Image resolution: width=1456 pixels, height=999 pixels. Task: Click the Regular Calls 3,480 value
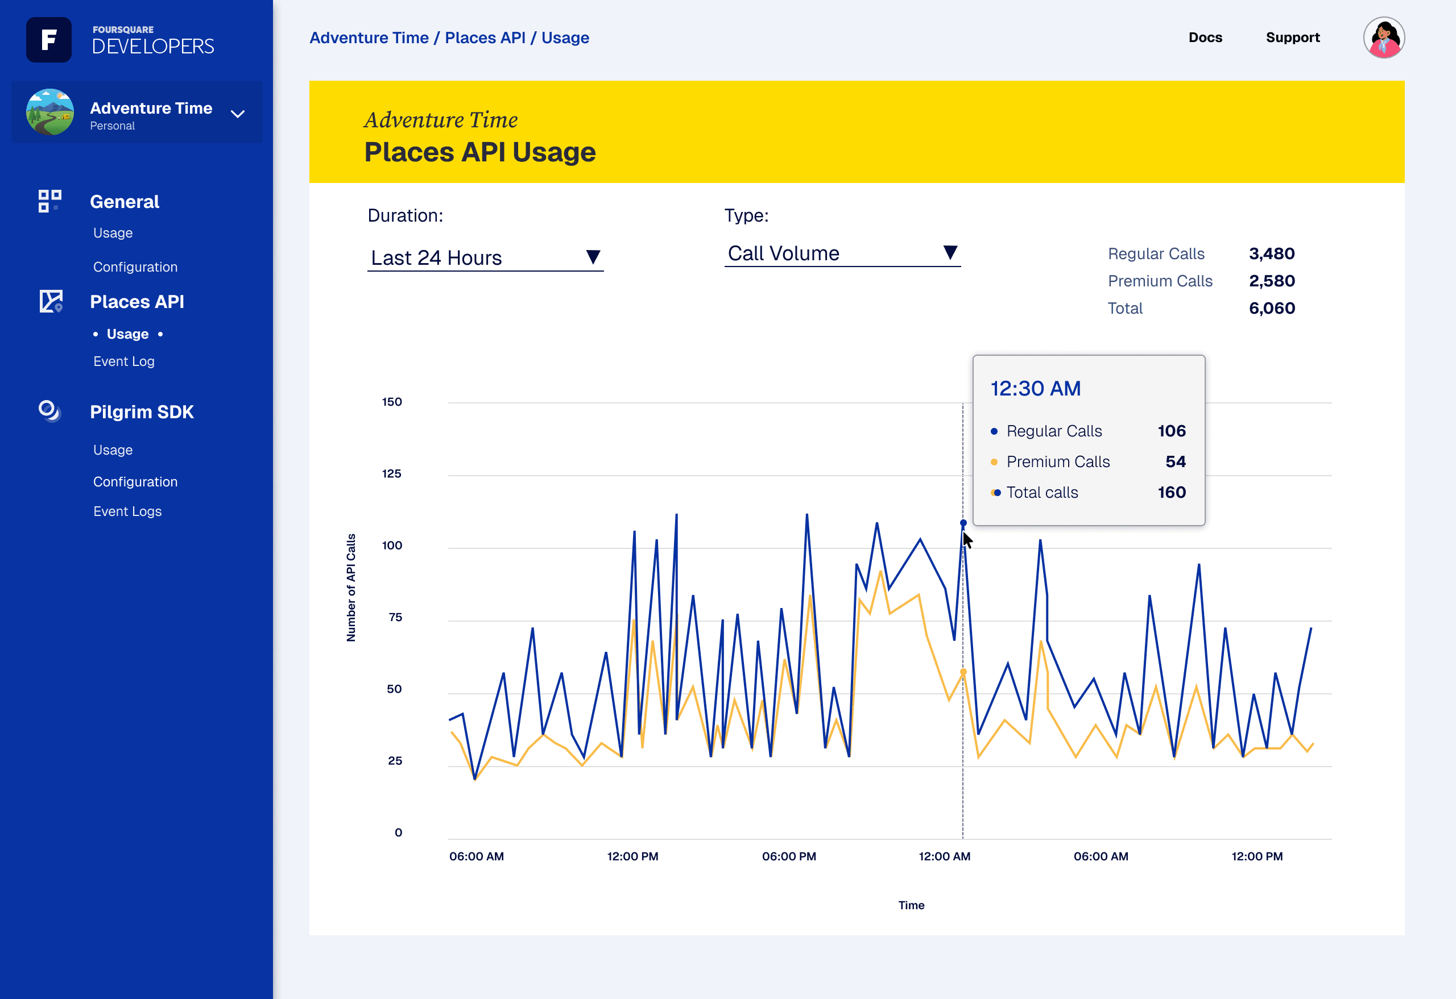(x=1271, y=253)
